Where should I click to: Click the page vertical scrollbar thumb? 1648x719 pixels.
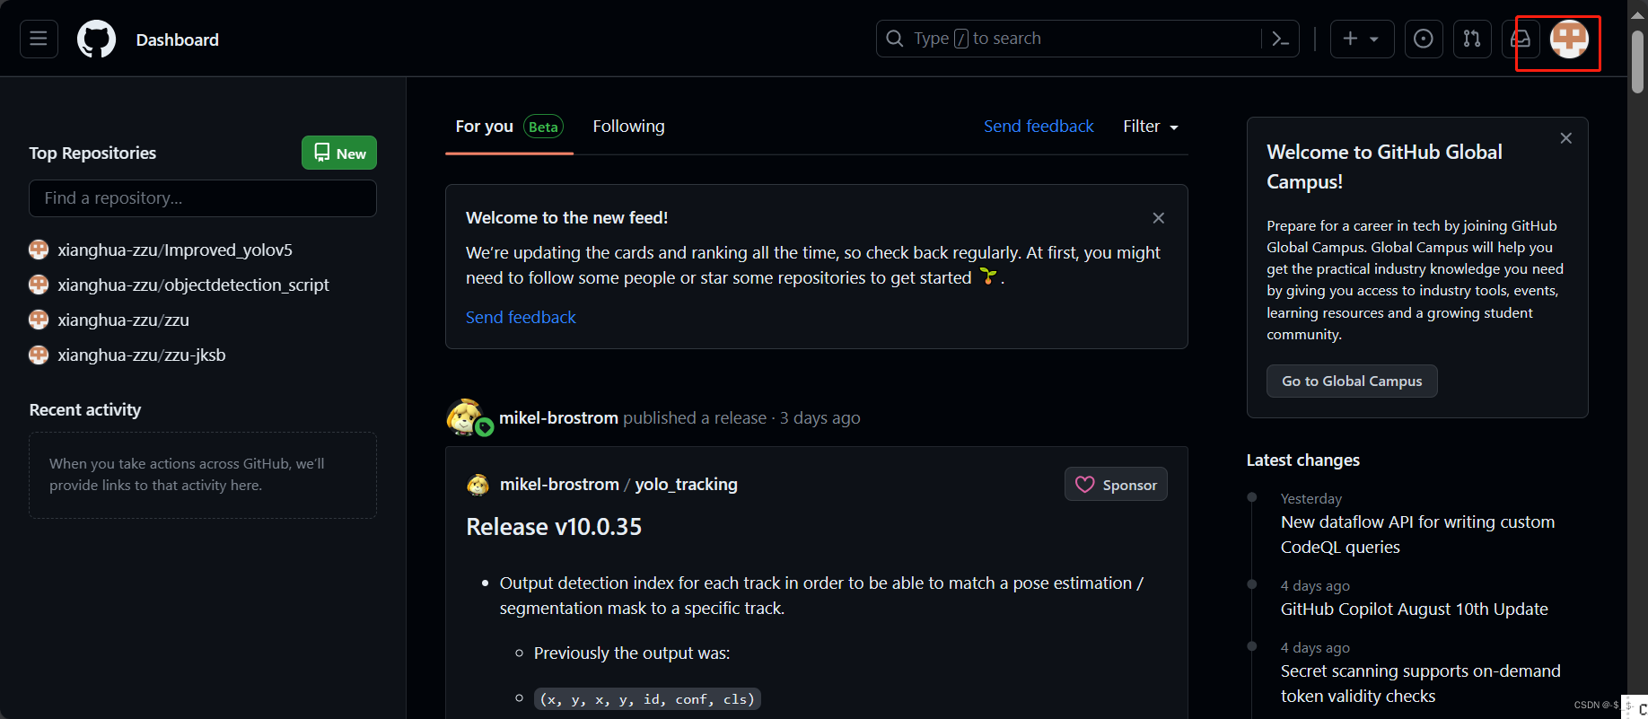(x=1637, y=62)
